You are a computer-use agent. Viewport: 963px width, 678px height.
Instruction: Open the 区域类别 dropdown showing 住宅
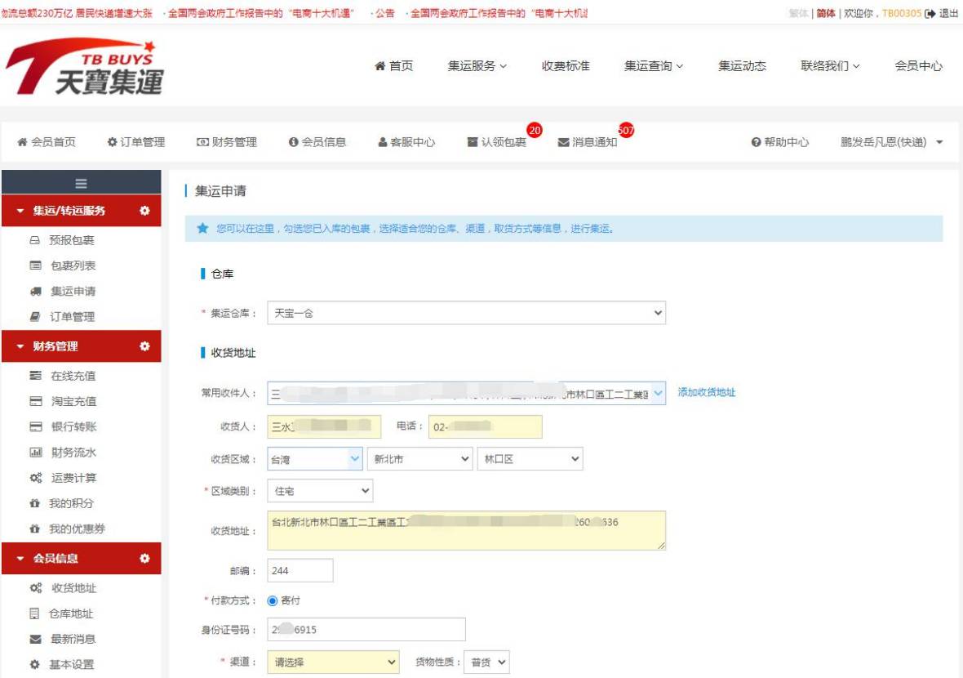(320, 490)
